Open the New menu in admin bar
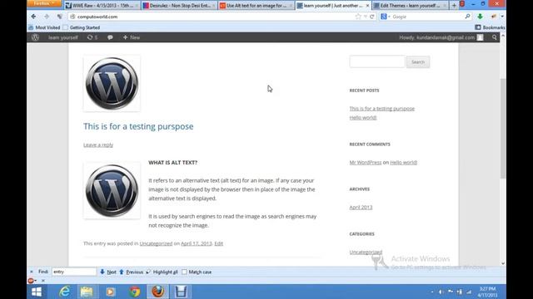533x299 pixels. [132, 37]
